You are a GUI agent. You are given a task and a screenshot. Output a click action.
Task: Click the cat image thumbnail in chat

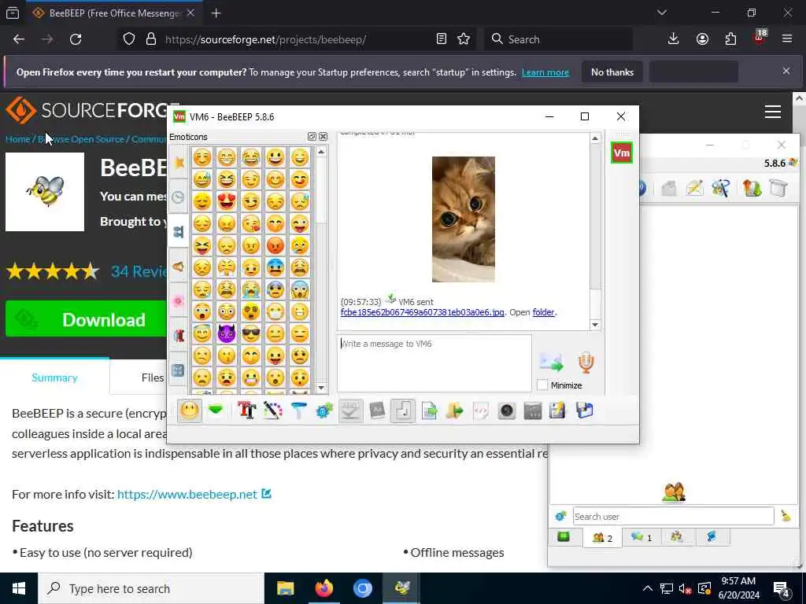click(x=463, y=219)
